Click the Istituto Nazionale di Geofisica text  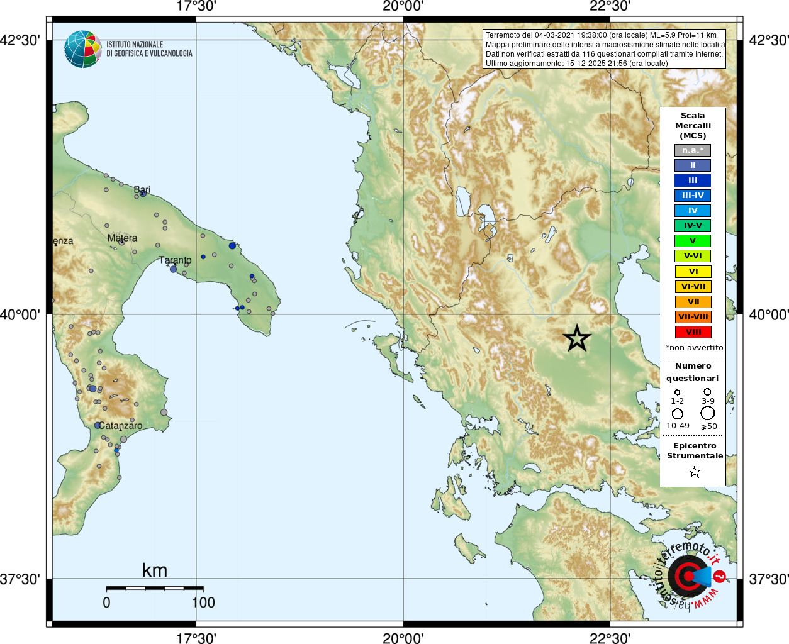click(x=149, y=49)
